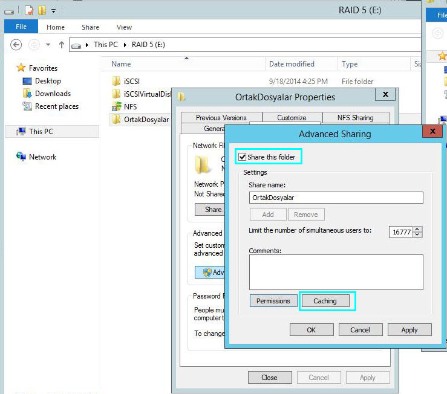Increase the simultaneous users limit with up arrow
The width and height of the screenshot is (447, 394).
pos(417,229)
